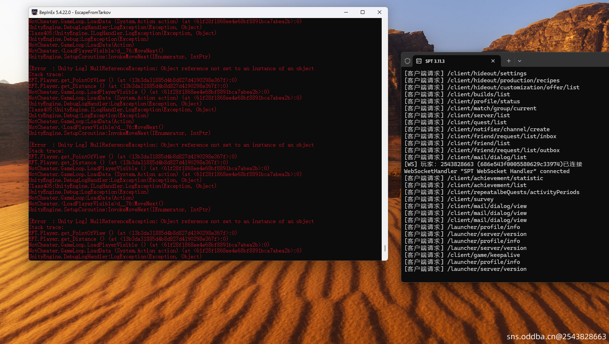The width and height of the screenshot is (609, 344).
Task: Click the /client/game/keepalive line
Action: [x=462, y=255]
